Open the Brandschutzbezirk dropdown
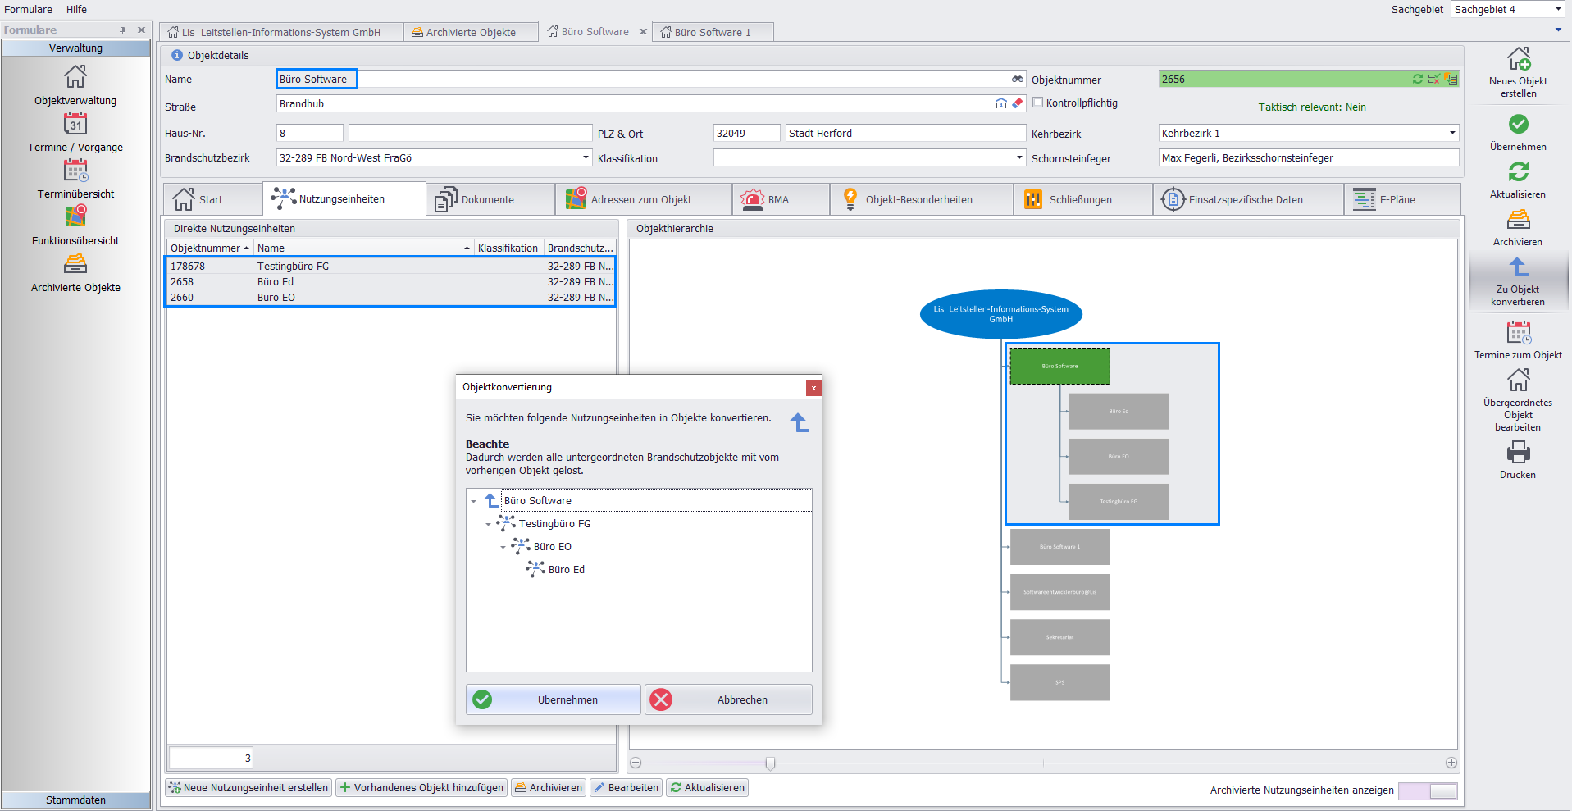This screenshot has height=811, width=1572. coord(586,157)
